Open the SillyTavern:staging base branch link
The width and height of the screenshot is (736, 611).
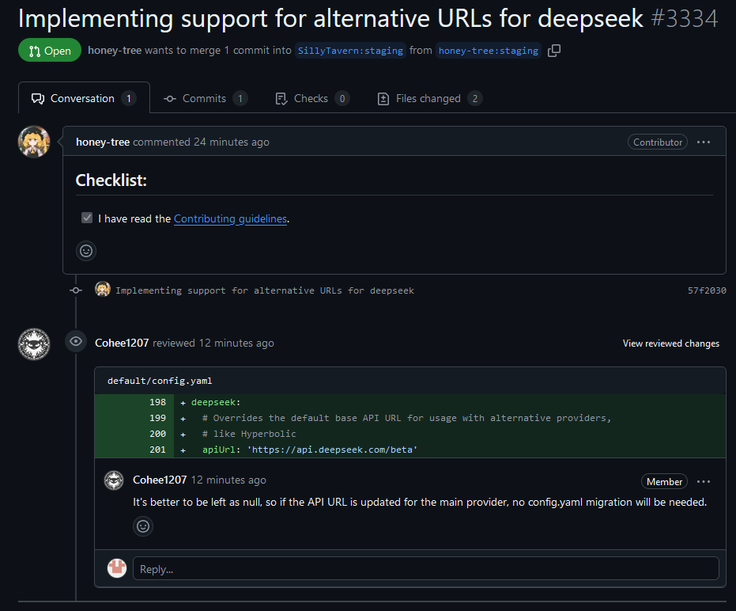(350, 51)
